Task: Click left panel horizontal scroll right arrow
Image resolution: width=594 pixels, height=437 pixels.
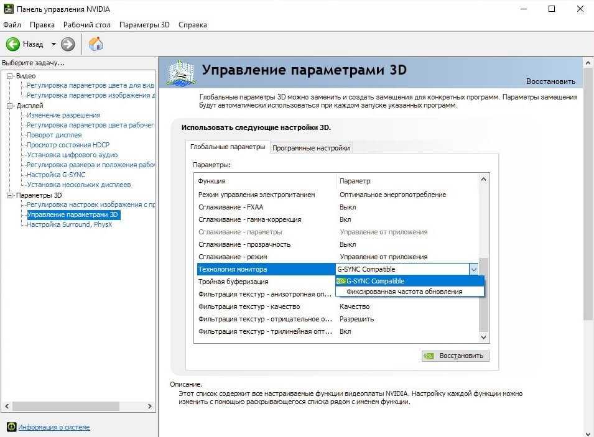Action: [150, 407]
